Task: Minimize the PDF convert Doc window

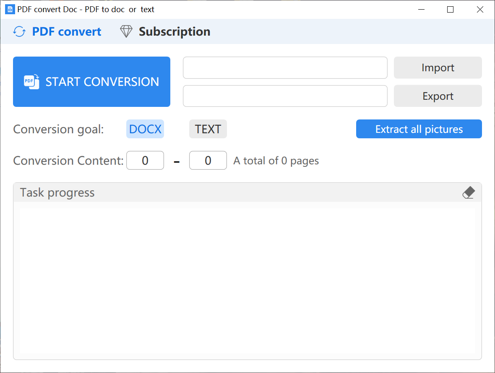Action: 421,9
